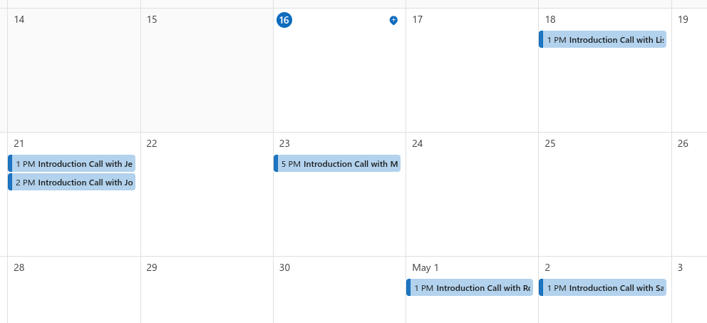Click the day cell for the 17th
Screen dimensions: 707x323
coord(472,78)
